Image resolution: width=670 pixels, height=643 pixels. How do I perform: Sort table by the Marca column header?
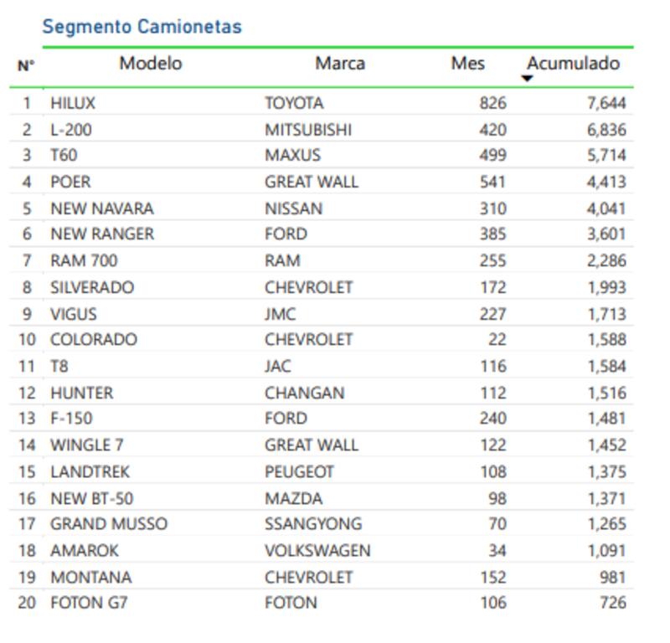pyautogui.click(x=340, y=63)
